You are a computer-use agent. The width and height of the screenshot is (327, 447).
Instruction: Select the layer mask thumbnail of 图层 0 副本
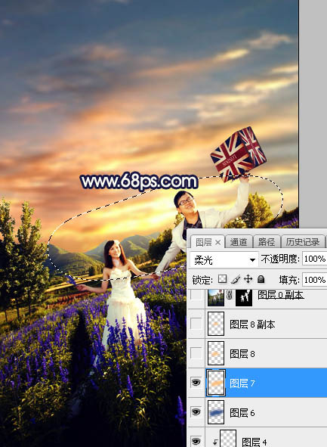(x=244, y=297)
